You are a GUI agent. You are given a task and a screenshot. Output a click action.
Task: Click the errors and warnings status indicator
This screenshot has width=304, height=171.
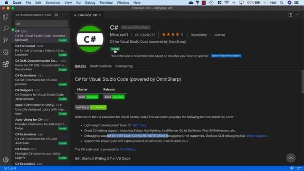click(9, 168)
